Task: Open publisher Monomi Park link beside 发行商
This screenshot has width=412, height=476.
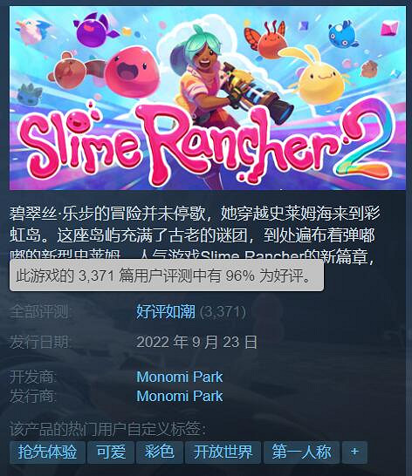Action: pos(180,396)
